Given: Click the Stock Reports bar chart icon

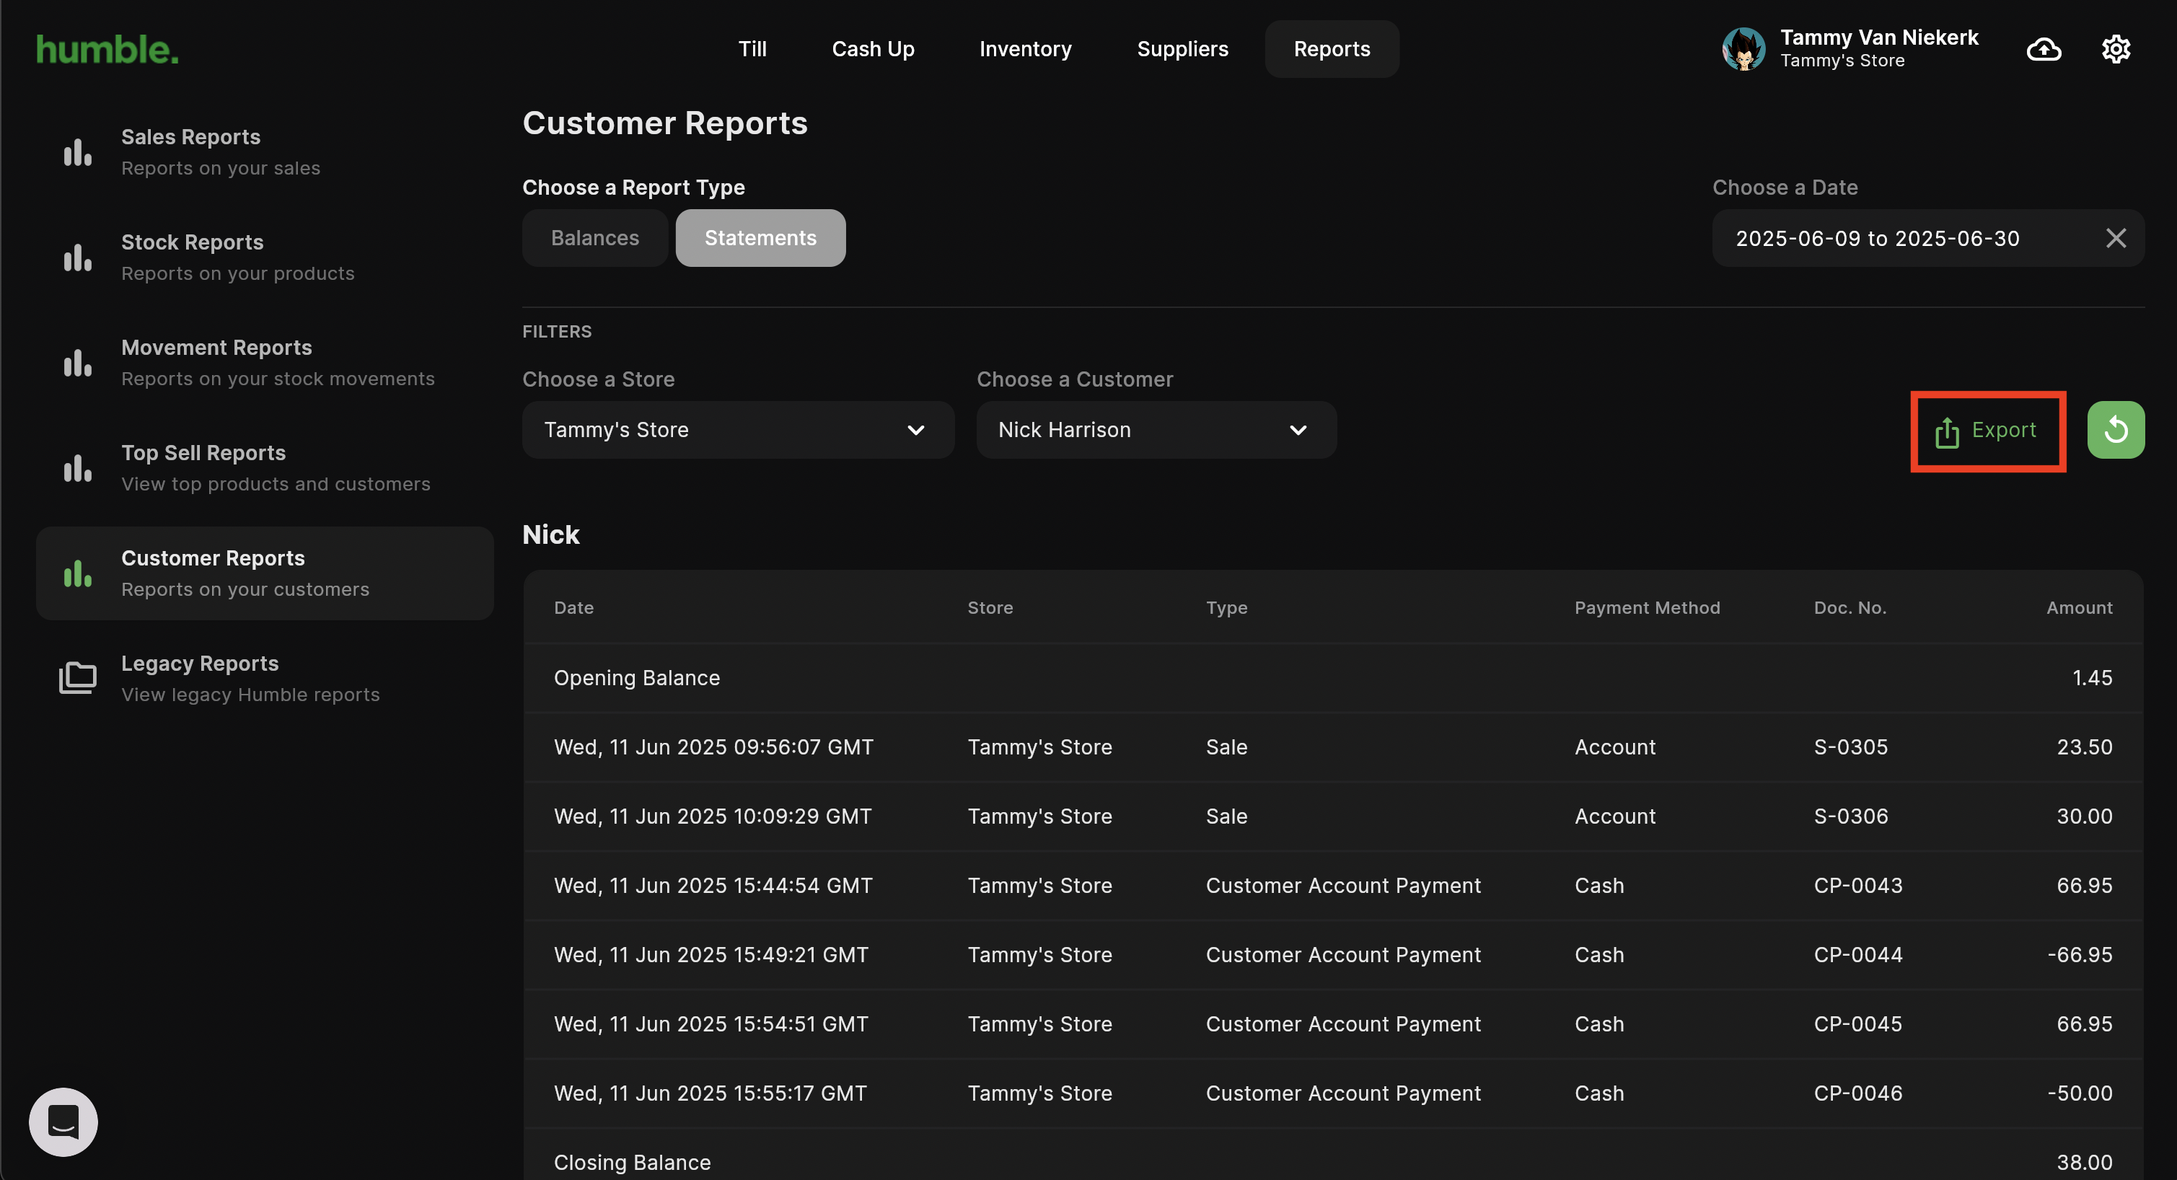Looking at the screenshot, I should click(78, 257).
